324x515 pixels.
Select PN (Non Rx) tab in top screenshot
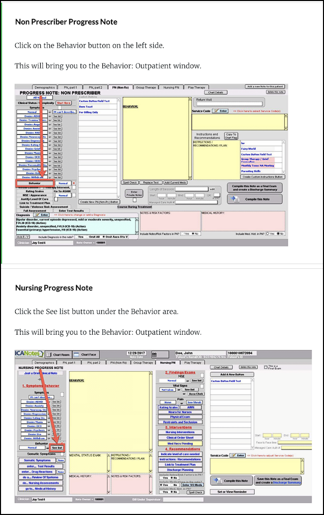[120, 87]
